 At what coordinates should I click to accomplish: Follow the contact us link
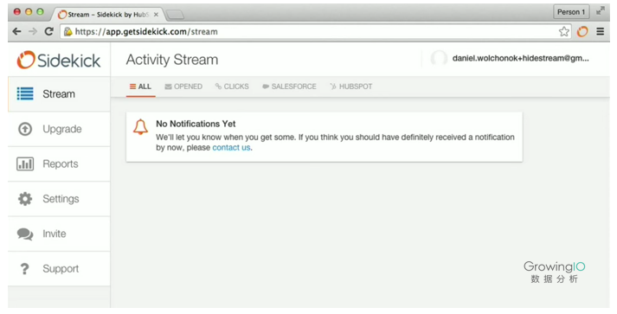[231, 148]
